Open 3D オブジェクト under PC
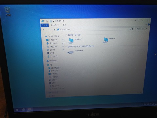Image resolution: width=157 pixels, height=118 pixels. (x=54, y=68)
